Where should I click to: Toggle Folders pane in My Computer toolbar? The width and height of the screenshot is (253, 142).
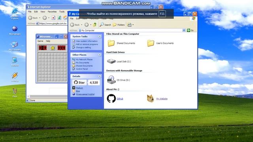click(119, 25)
